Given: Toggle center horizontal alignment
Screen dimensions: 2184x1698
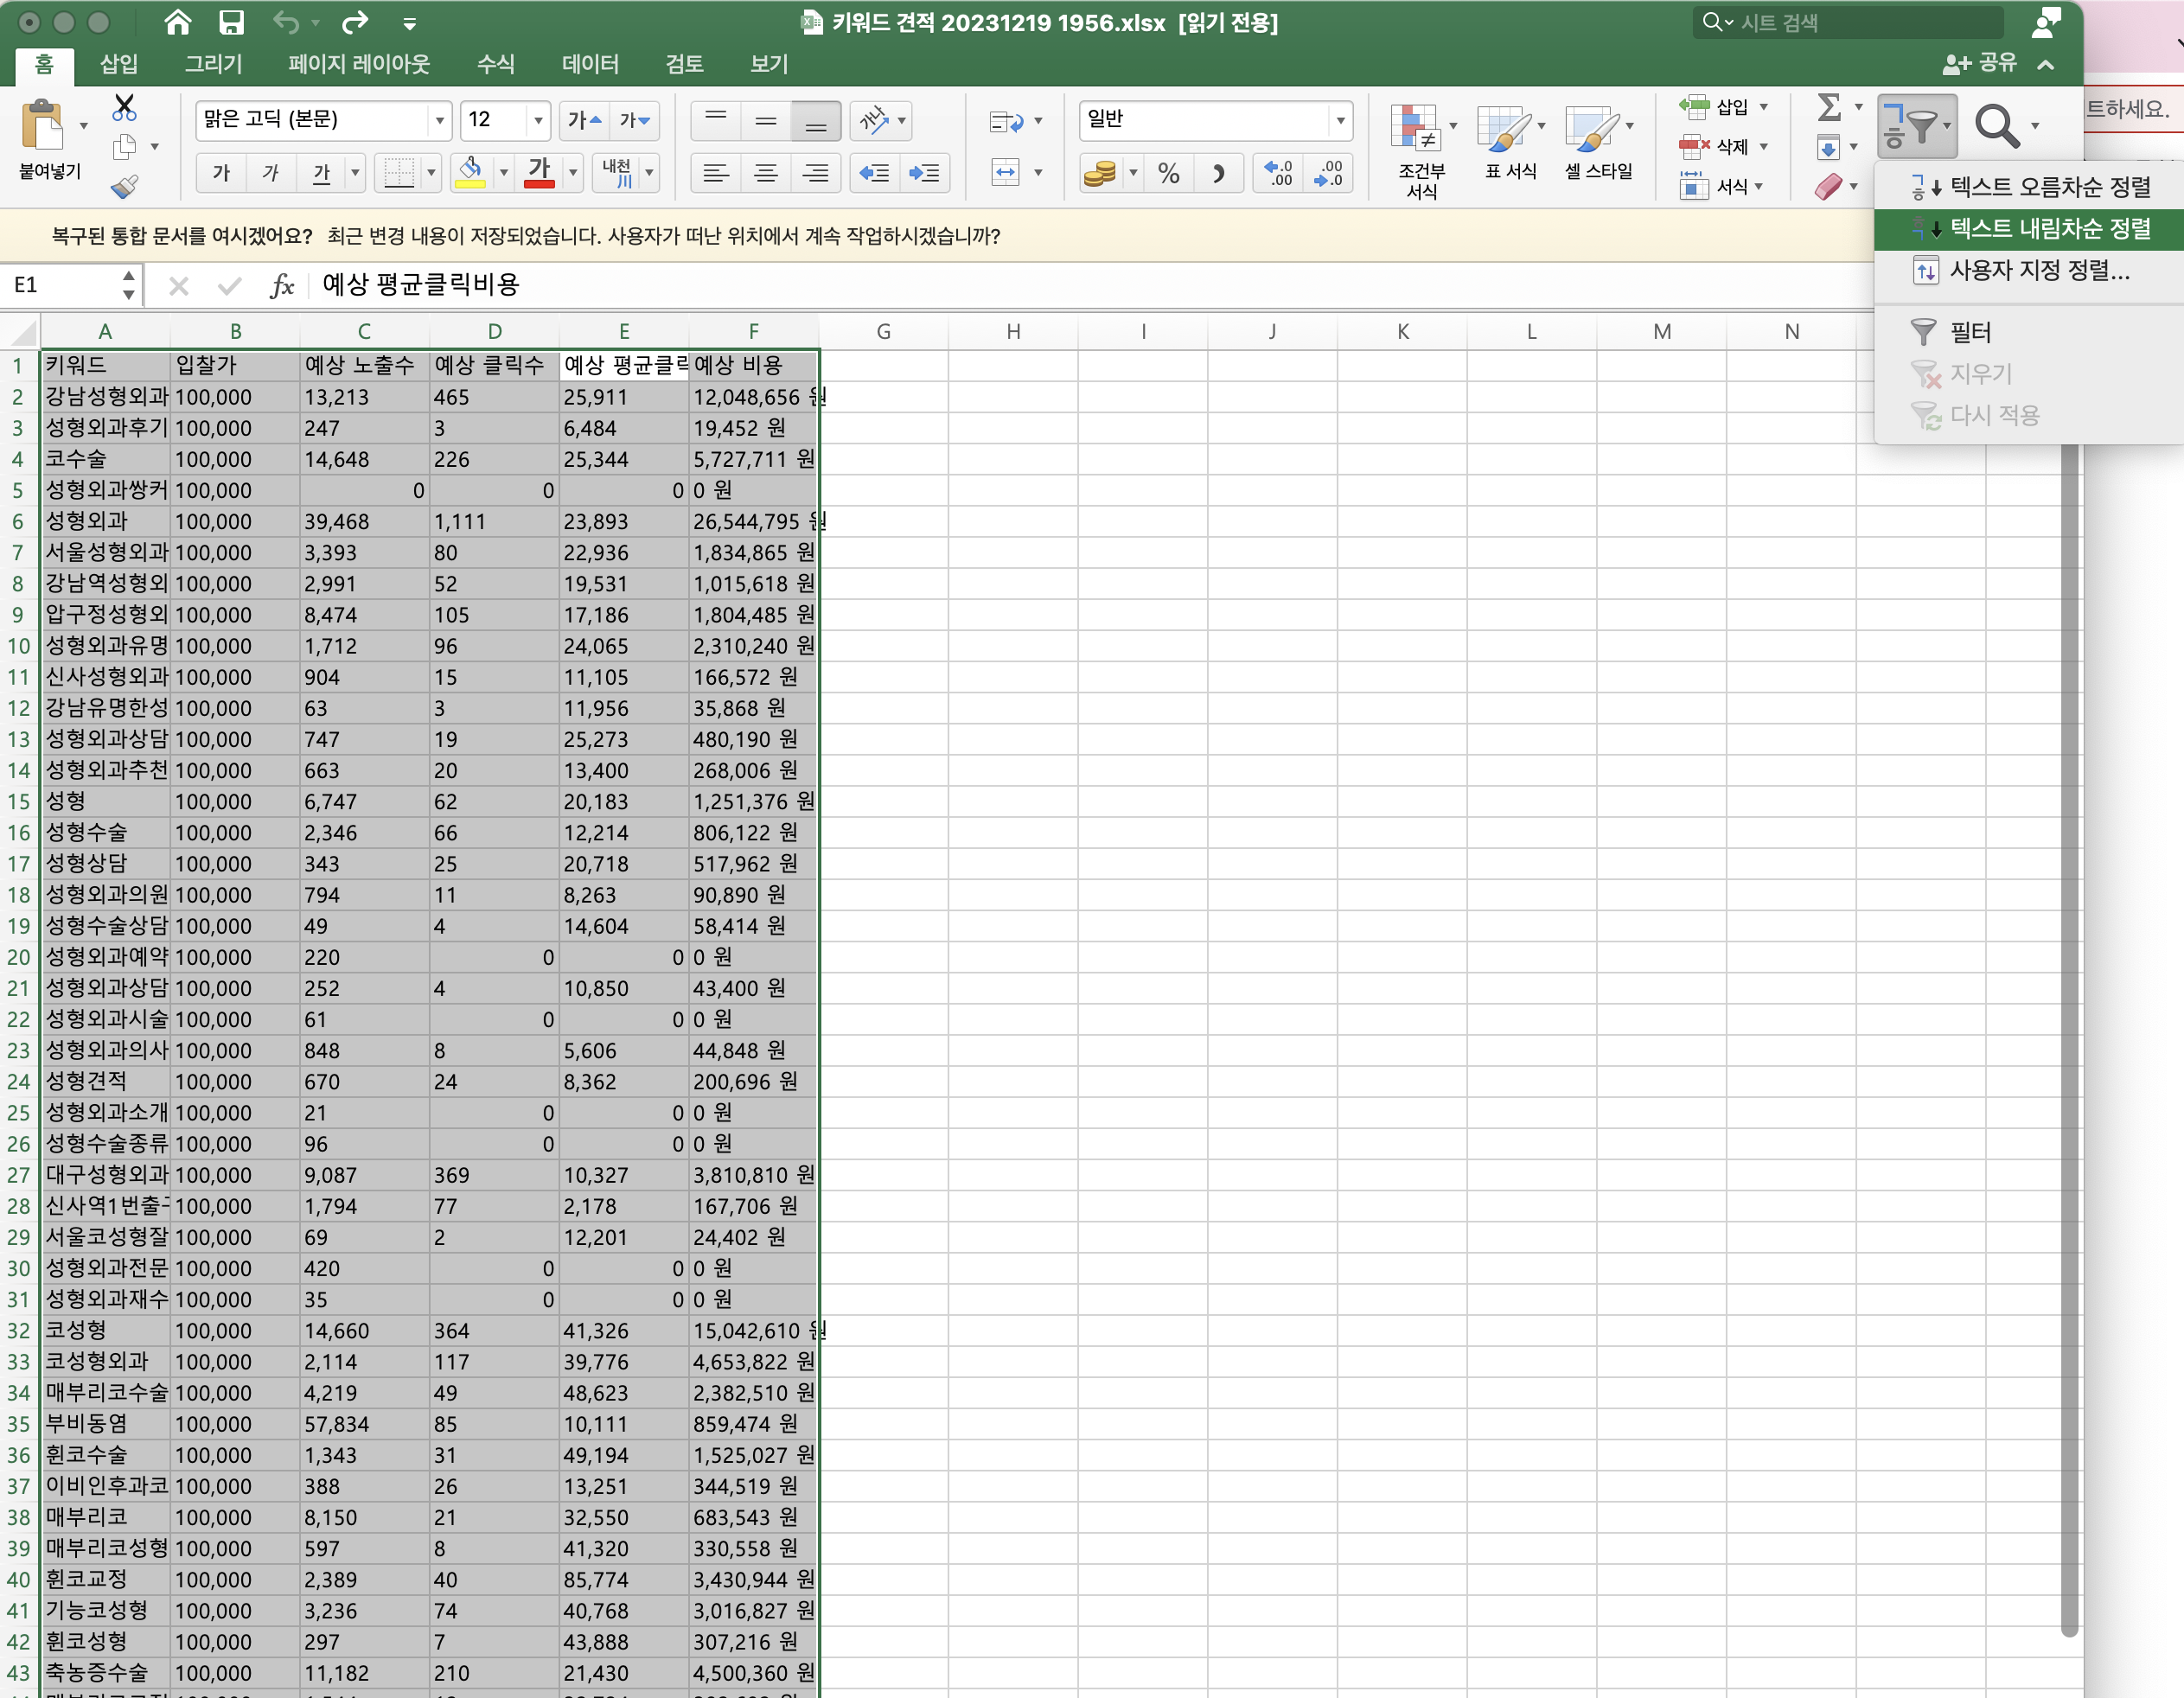Looking at the screenshot, I should pyautogui.click(x=766, y=173).
